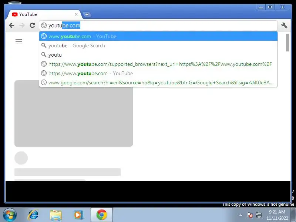Screen dimensions: 296x222
Task: Minimize the Chrome window
Action: (261, 7)
